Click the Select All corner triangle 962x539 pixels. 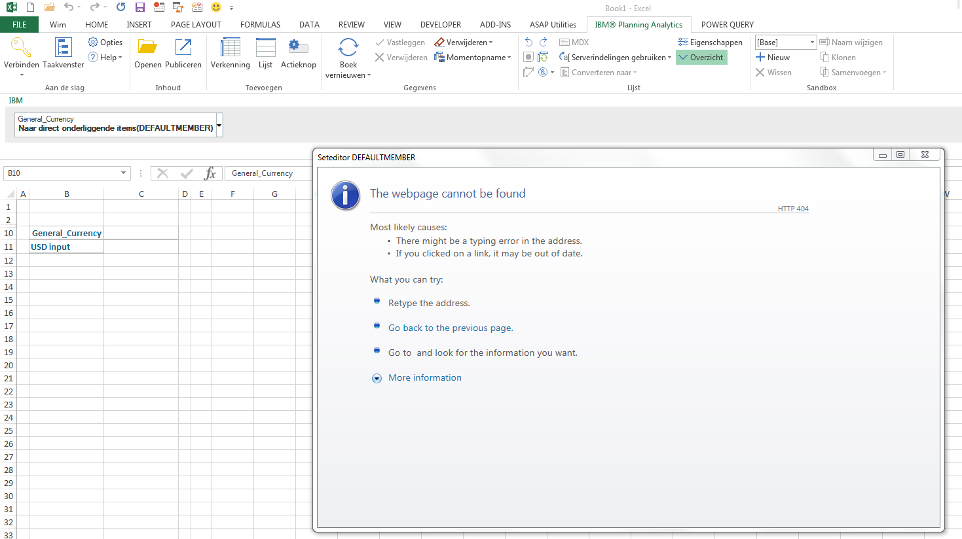(x=10, y=194)
